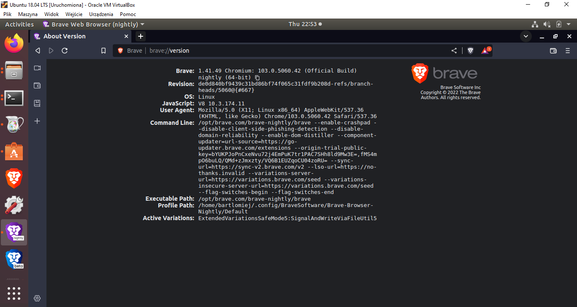The height and width of the screenshot is (307, 577).
Task: Start a Brave Talk call from the sidebar
Action: (37, 67)
